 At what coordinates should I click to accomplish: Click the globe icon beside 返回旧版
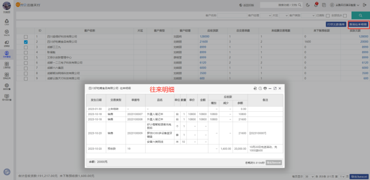click(x=241, y=5)
